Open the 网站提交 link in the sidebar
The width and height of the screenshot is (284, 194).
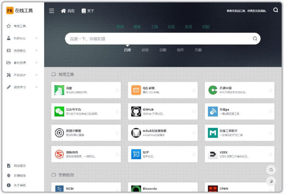click(20, 166)
